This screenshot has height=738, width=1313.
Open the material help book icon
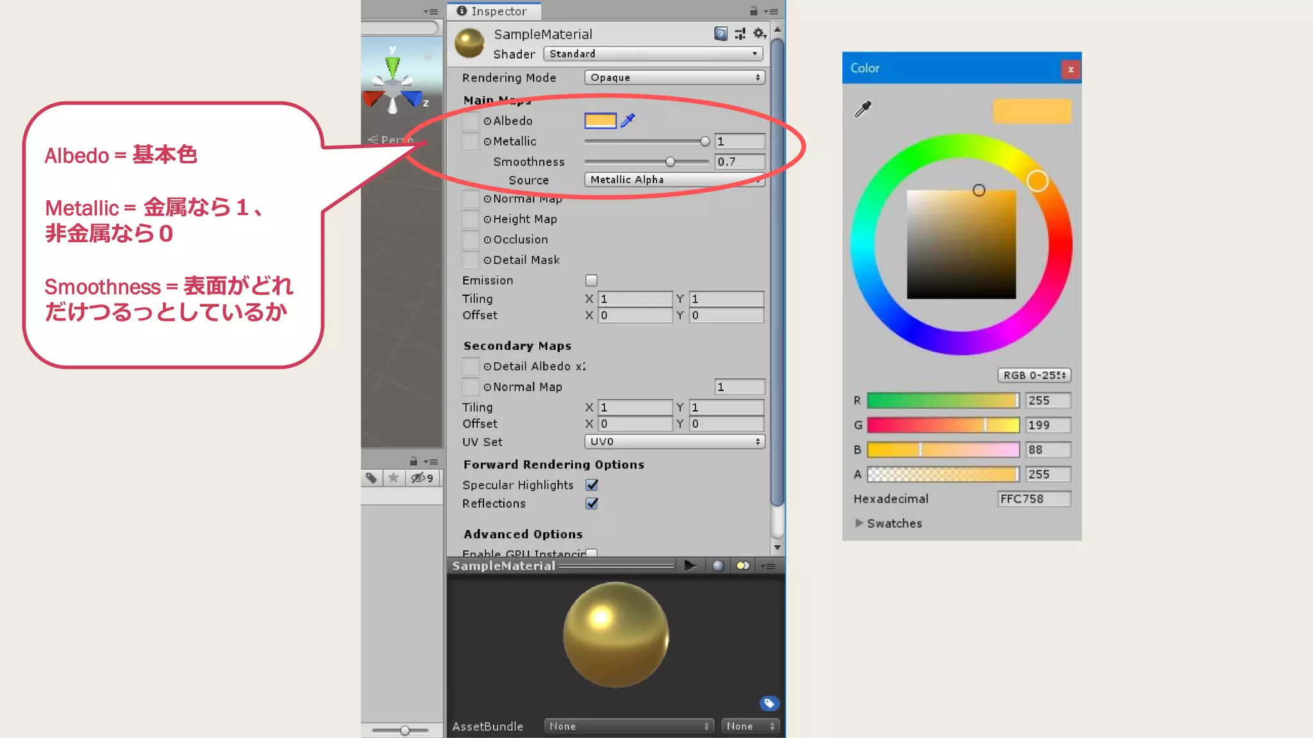pos(721,34)
